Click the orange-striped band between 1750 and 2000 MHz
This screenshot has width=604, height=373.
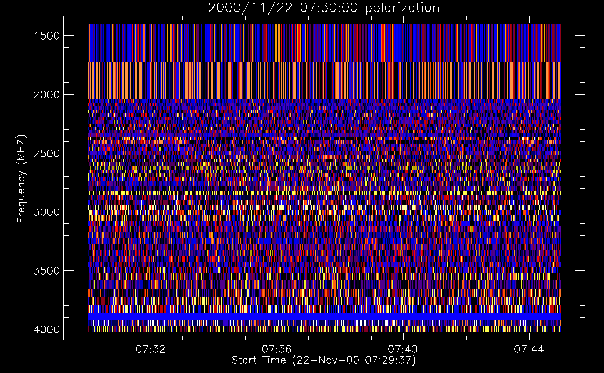tap(324, 80)
